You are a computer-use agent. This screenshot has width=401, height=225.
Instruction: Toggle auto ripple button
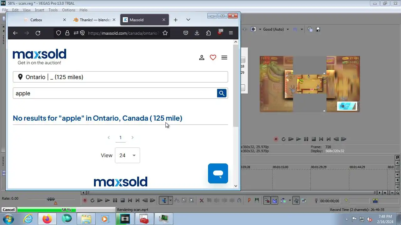(x=283, y=201)
